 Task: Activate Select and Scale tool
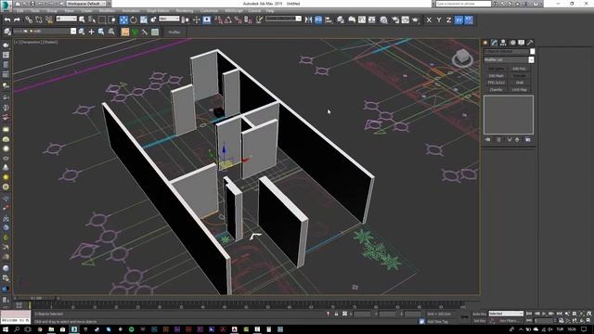click(x=144, y=19)
